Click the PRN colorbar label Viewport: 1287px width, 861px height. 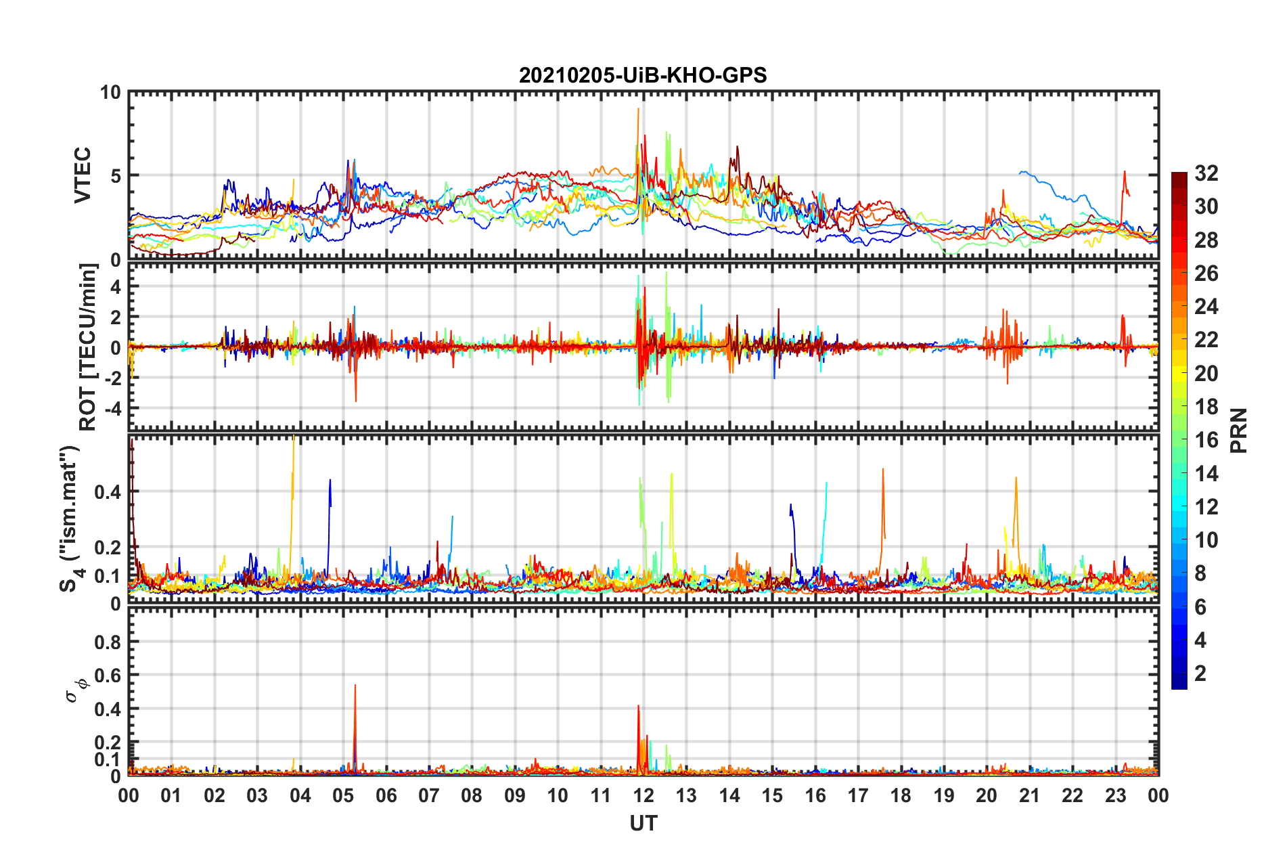point(1239,430)
